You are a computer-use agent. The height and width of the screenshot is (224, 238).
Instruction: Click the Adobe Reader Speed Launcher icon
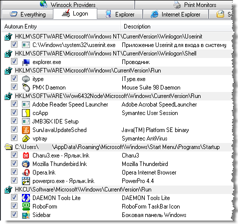[x=26, y=104]
